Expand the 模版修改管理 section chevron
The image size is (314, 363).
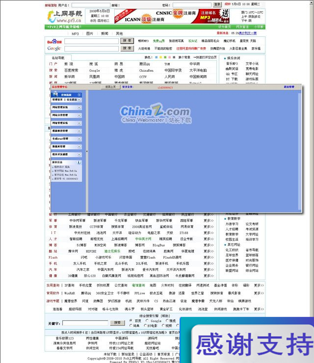click(79, 131)
